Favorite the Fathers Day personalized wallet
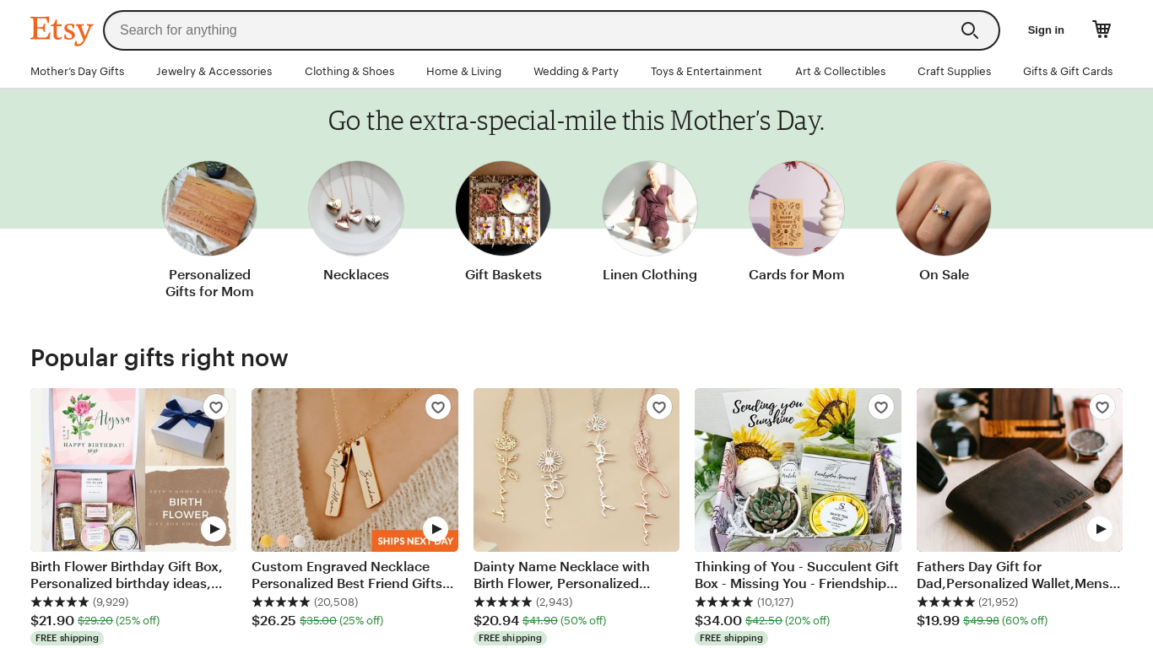1153x648 pixels. tap(1102, 408)
